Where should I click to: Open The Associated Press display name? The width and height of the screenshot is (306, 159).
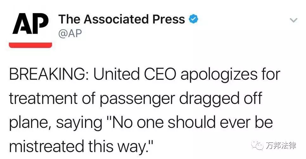pos(122,19)
